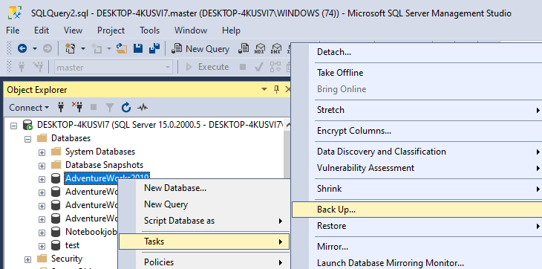Image resolution: width=542 pixels, height=269 pixels.
Task: Click the SQL editor Connect plug icon
Action: coord(22,67)
